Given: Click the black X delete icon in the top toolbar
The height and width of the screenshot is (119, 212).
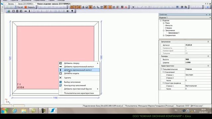Looking at the screenshot, I should click(133, 7).
